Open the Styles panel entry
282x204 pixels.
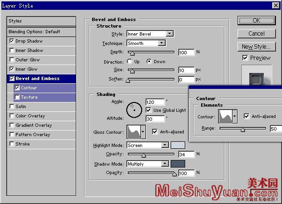(x=41, y=21)
